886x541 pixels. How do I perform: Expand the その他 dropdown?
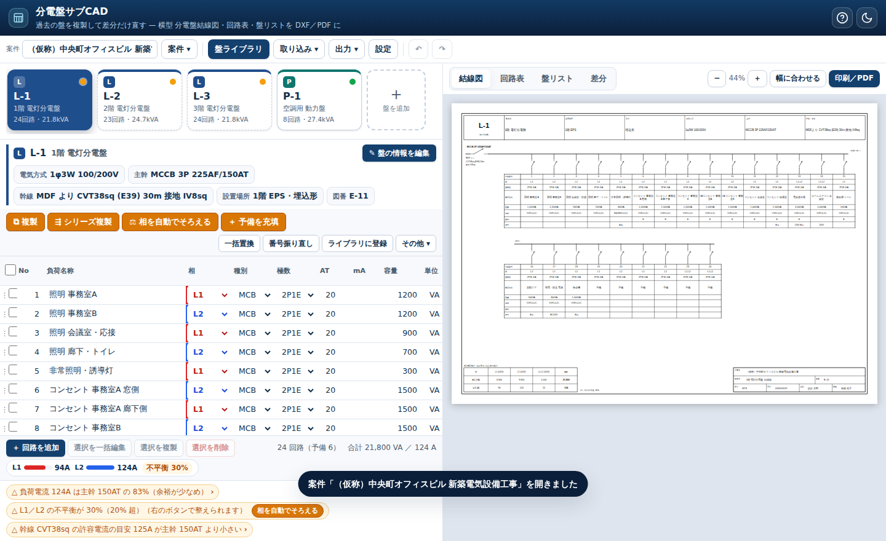coord(416,243)
